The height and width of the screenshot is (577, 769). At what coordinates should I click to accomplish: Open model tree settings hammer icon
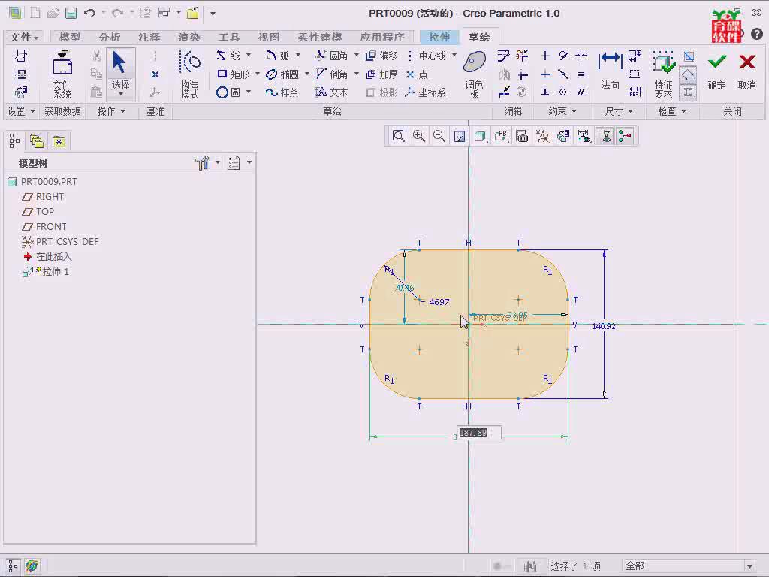202,163
